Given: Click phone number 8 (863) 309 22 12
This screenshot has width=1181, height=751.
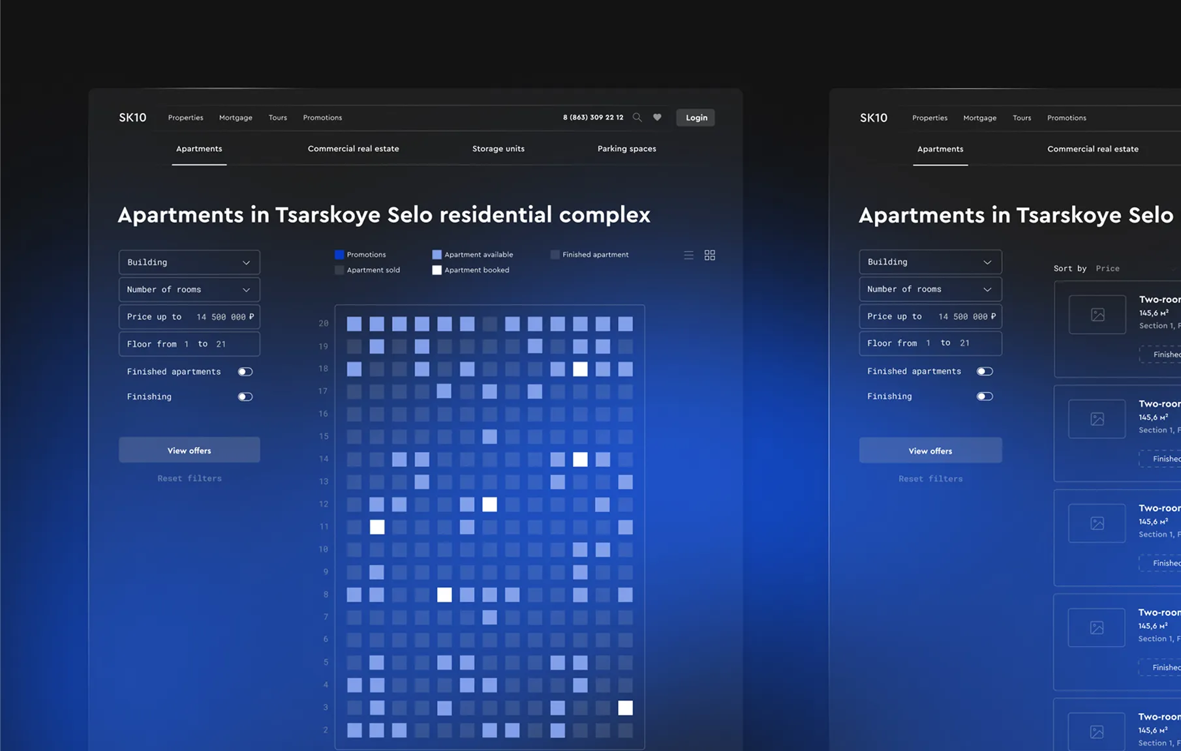Looking at the screenshot, I should point(593,117).
